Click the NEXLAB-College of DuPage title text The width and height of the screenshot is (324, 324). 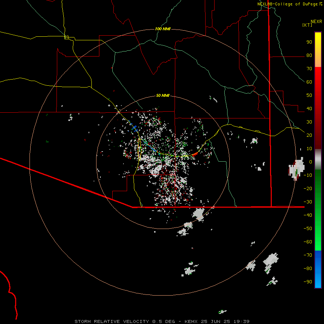pos(287,4)
